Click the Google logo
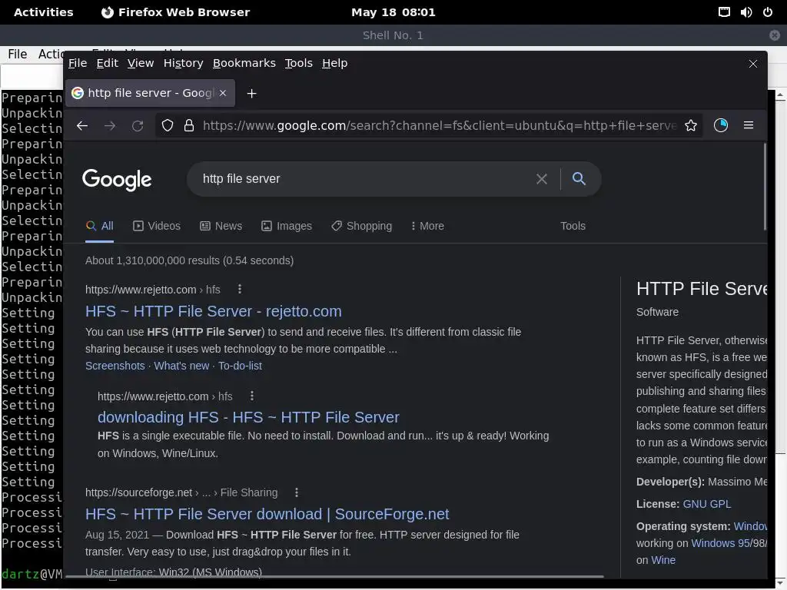 coord(117,180)
